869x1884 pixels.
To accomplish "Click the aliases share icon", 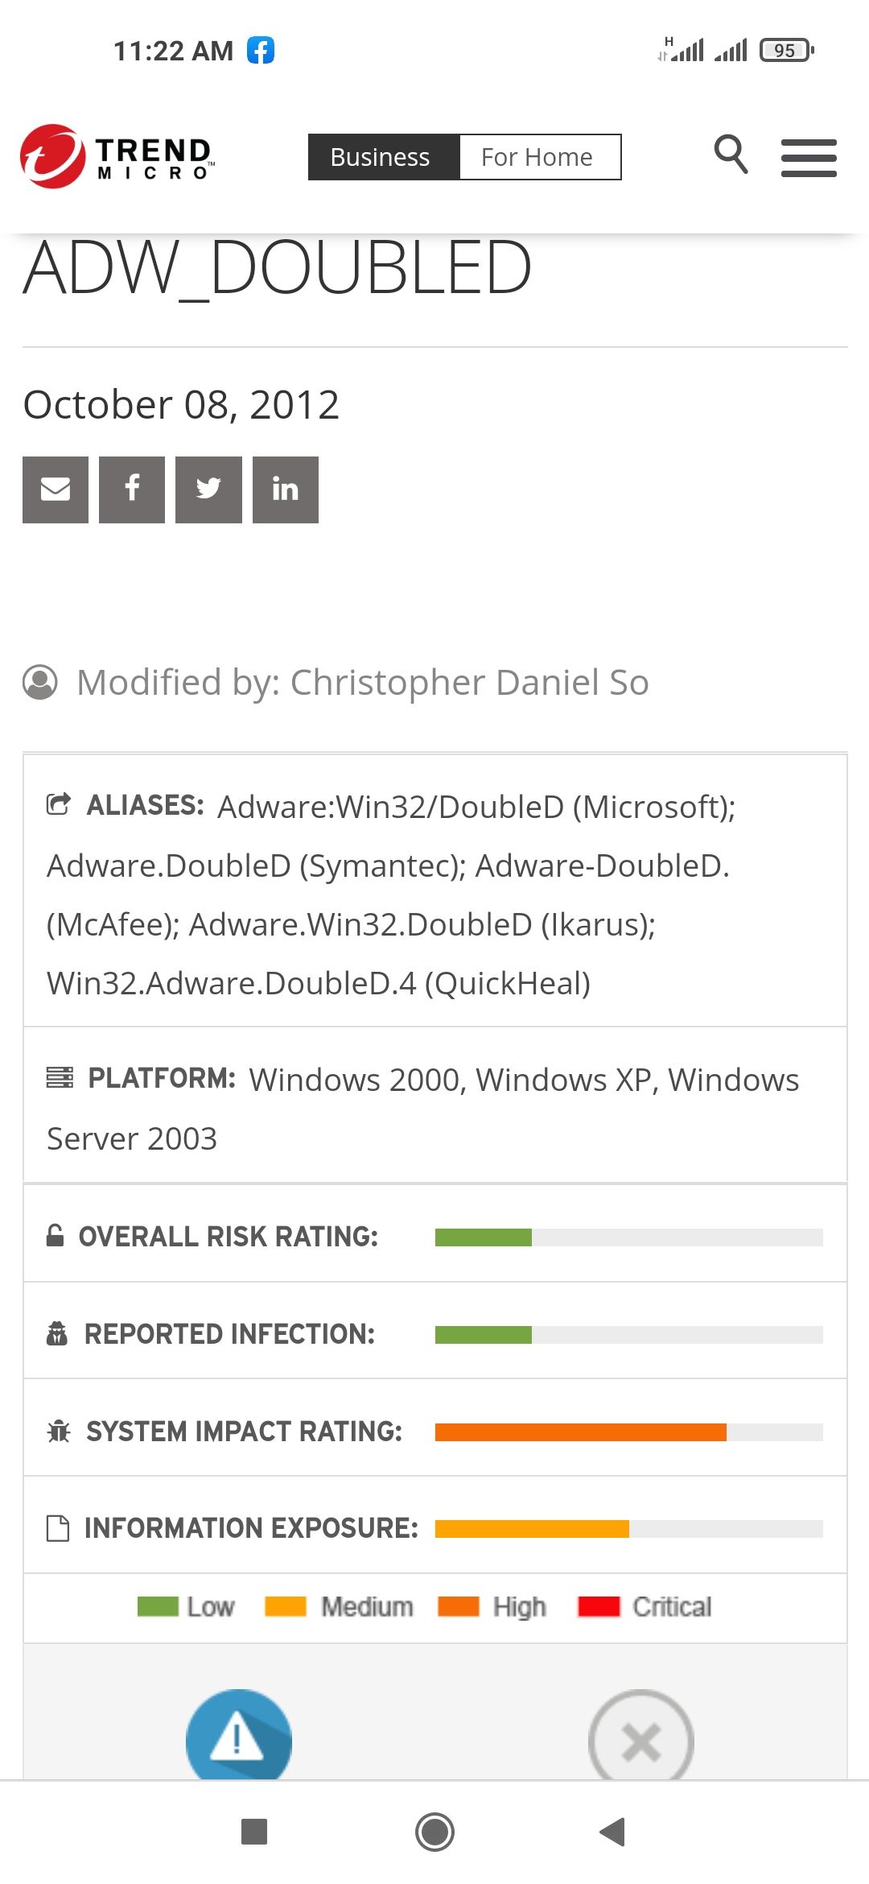I will [57, 804].
